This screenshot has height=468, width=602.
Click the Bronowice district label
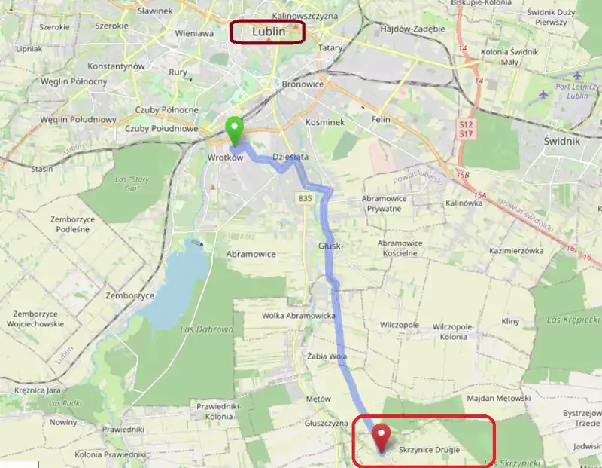point(303,84)
